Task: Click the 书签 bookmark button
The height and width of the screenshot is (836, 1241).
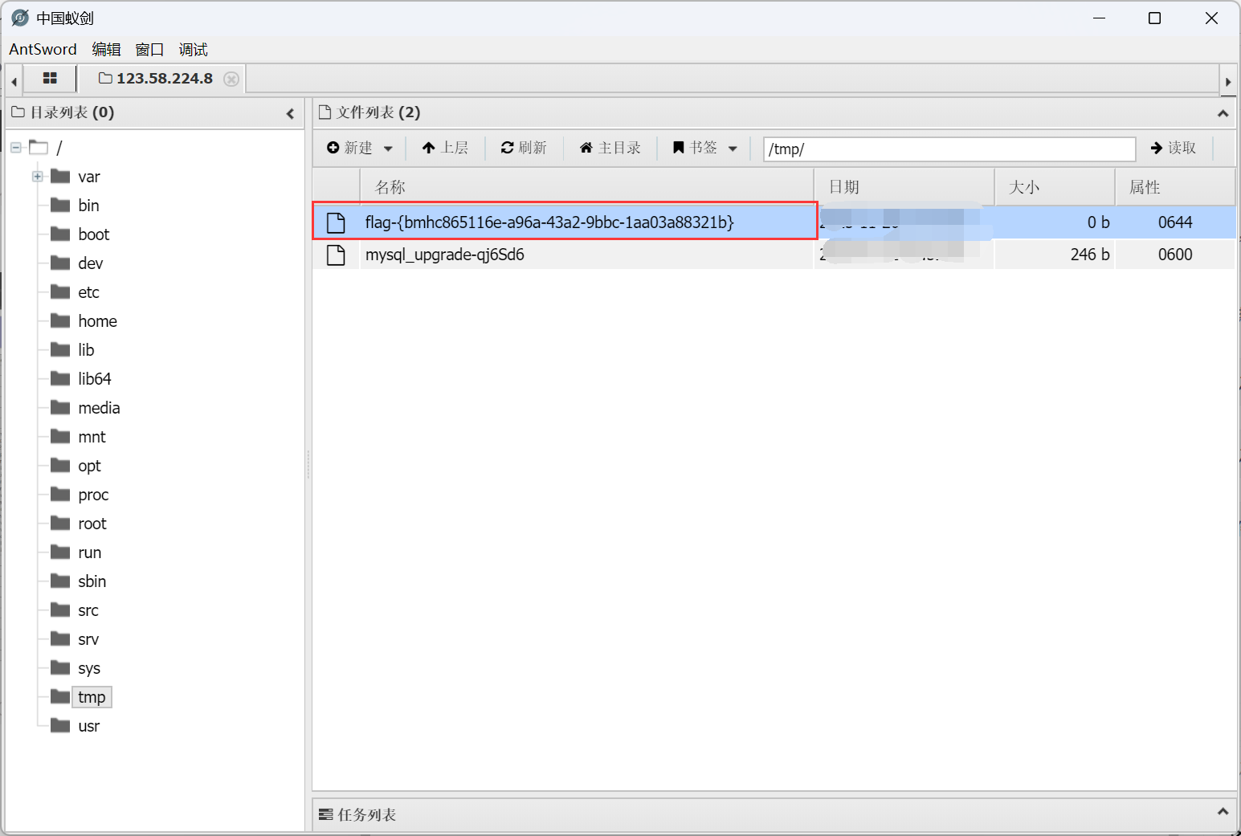Action: pos(696,148)
